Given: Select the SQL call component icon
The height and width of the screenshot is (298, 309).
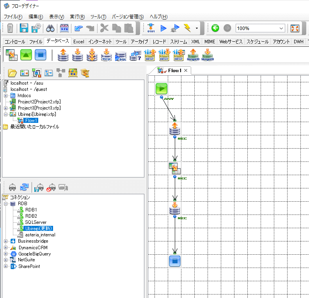Looking at the screenshot, I should (121, 55).
